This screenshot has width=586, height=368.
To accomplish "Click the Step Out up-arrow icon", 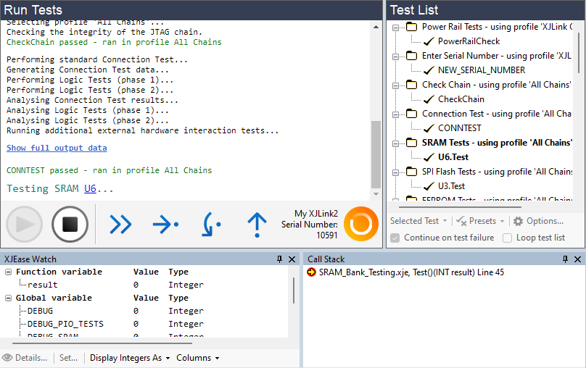I will tap(257, 225).
